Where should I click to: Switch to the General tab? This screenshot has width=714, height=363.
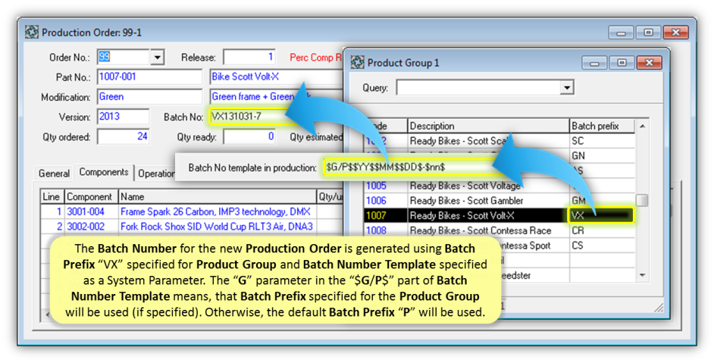pos(54,174)
